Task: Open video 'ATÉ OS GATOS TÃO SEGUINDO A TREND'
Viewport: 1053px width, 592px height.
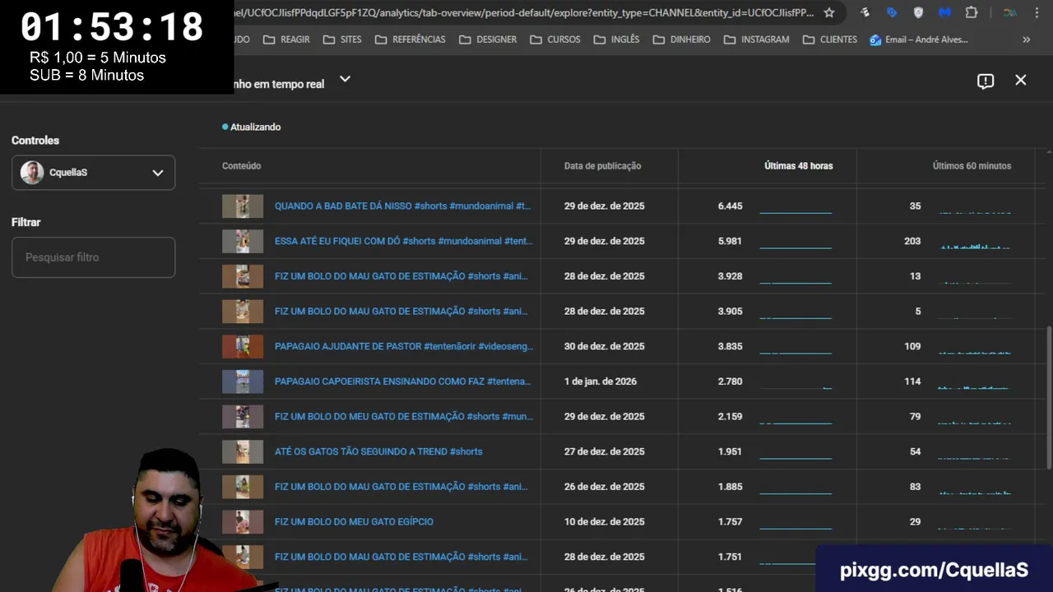Action: 378,451
